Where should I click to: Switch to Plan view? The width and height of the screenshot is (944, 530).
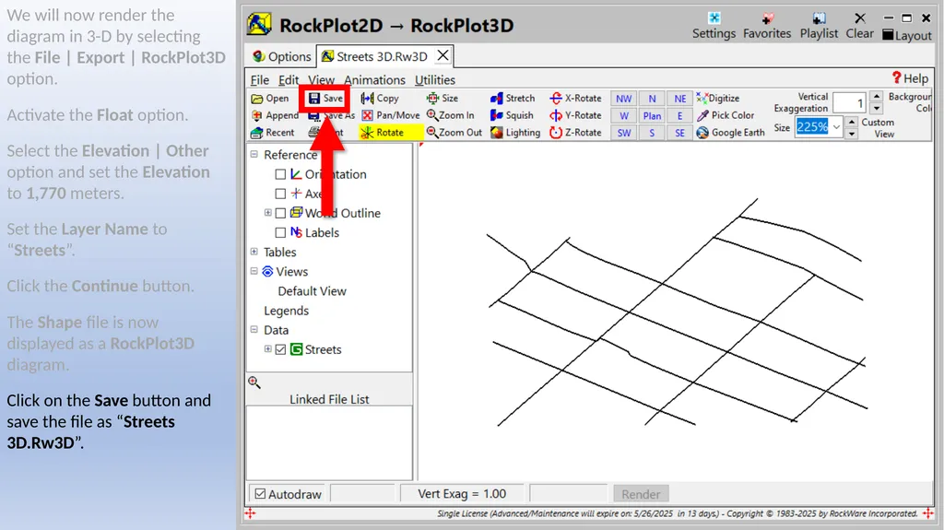652,115
